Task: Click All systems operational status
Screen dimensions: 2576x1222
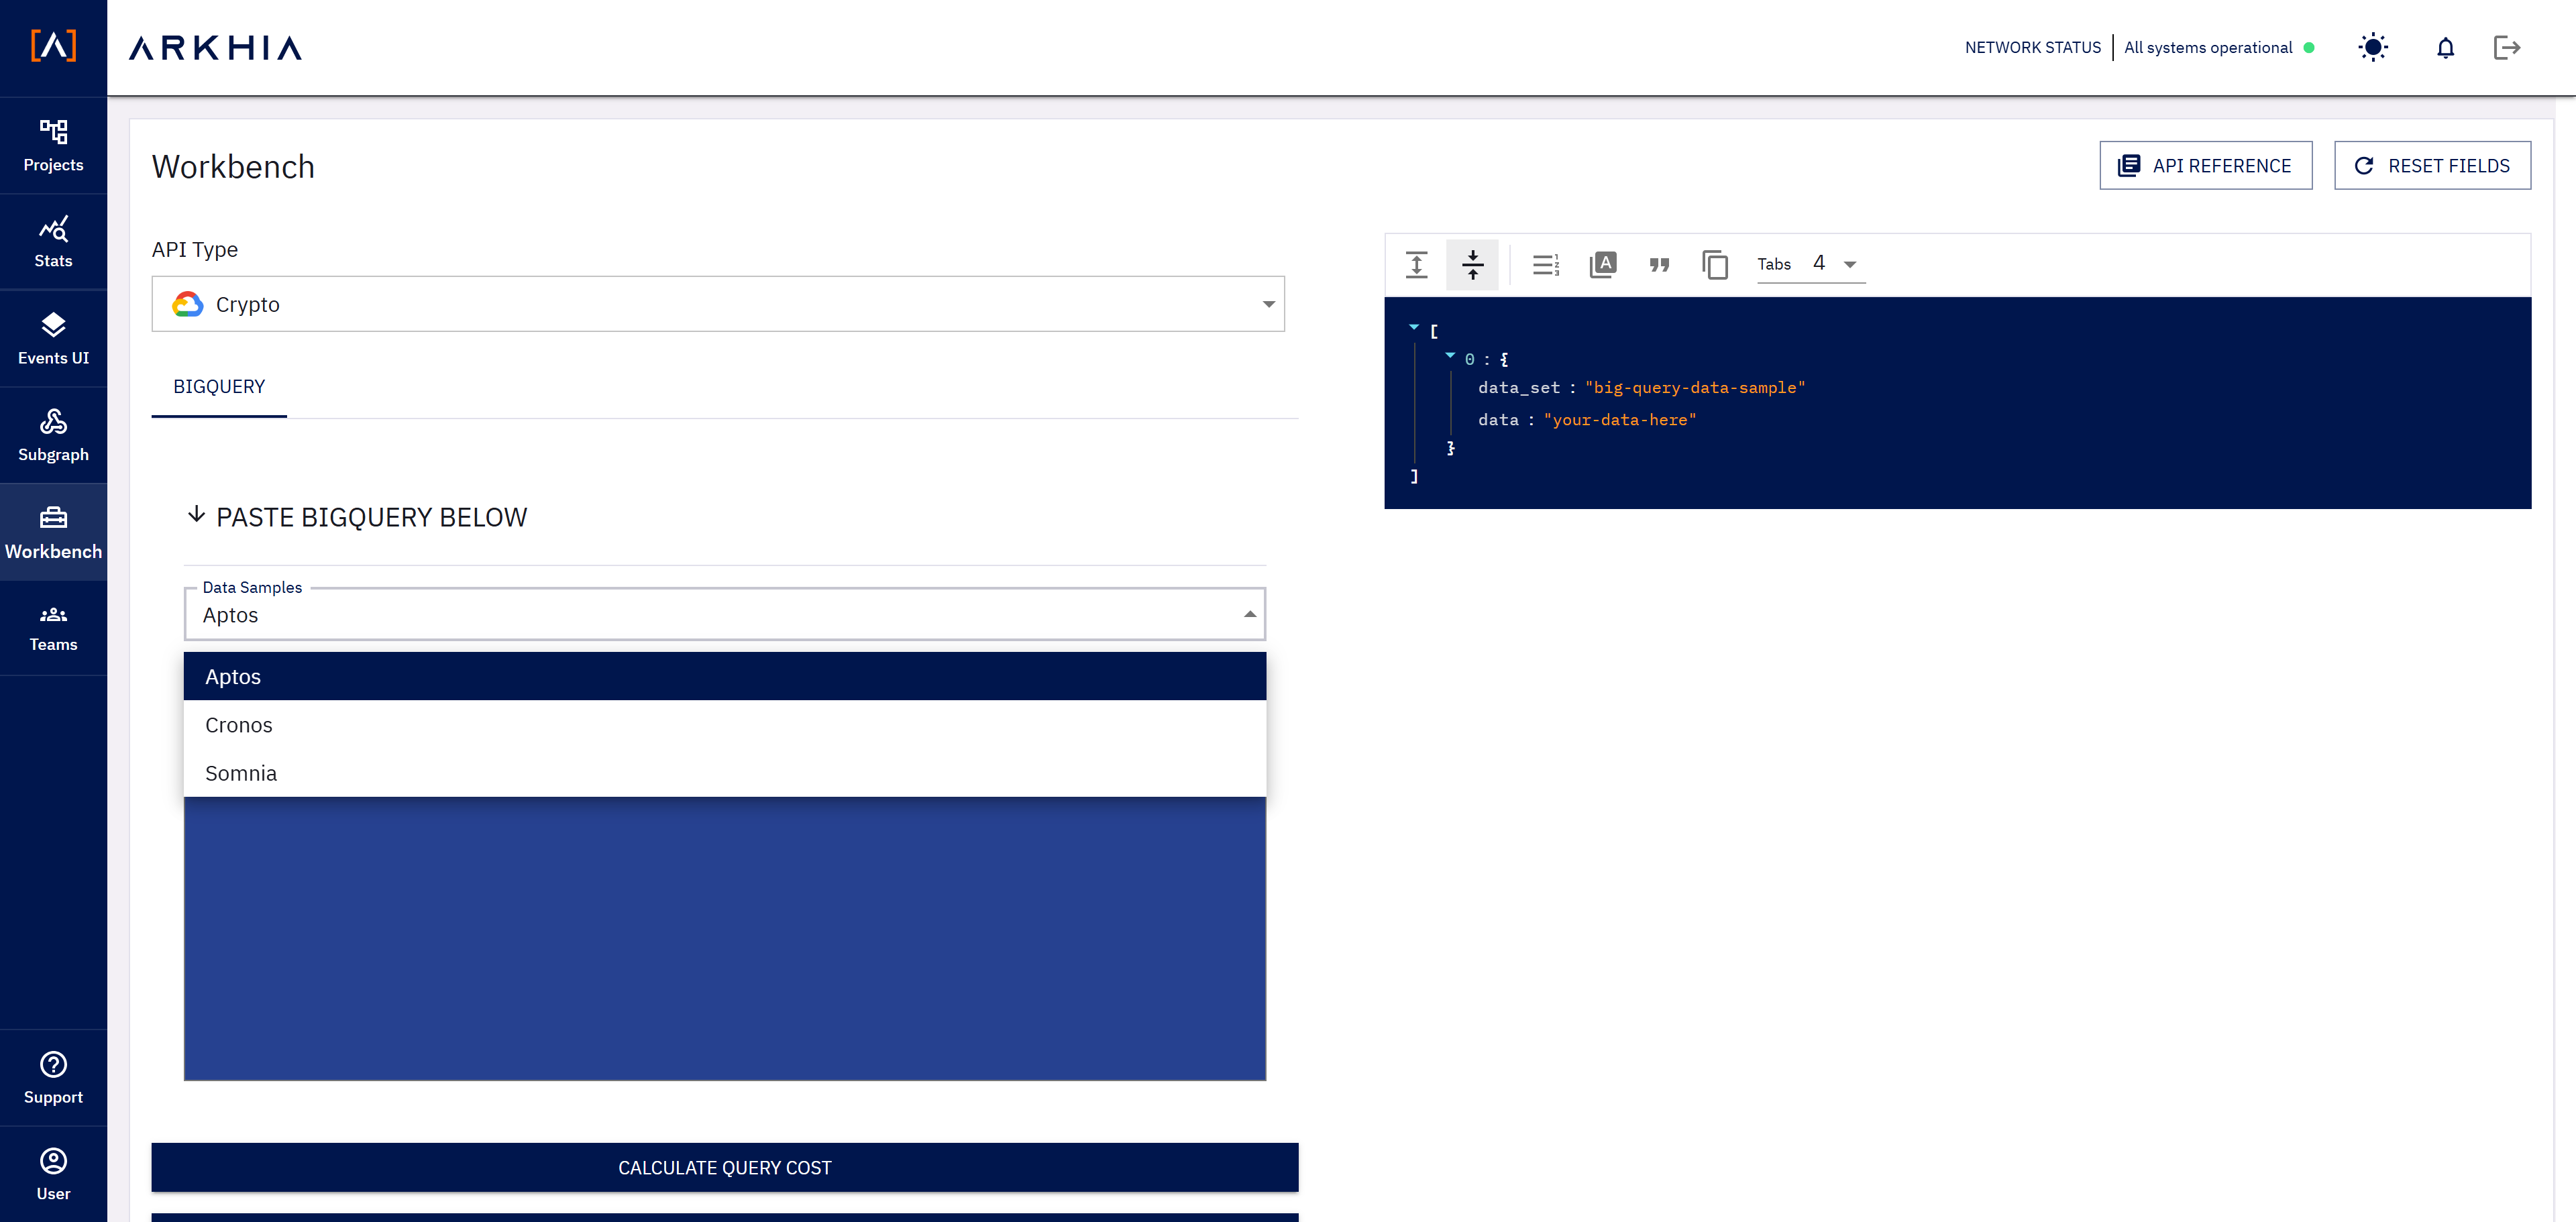Action: [x=2208, y=47]
